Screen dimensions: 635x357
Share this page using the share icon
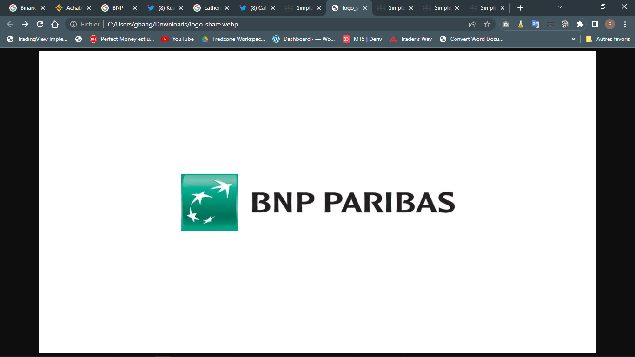point(472,24)
